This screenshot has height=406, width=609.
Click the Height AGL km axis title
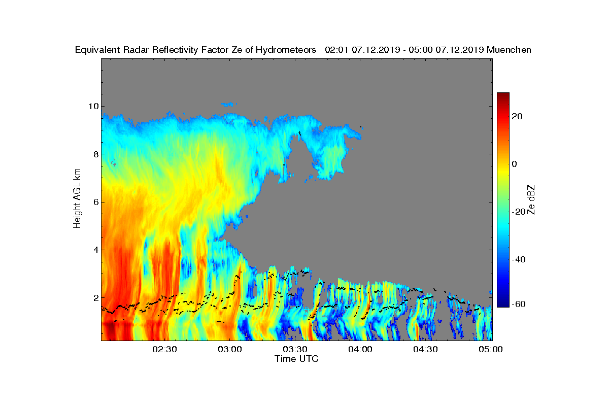point(77,199)
